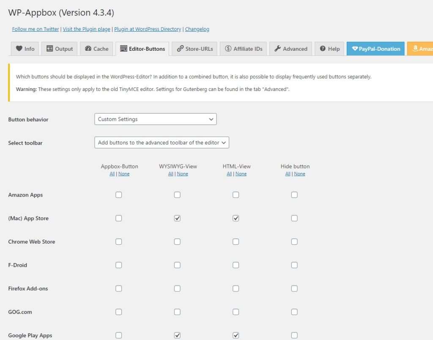Open the Changelog link

pyautogui.click(x=197, y=29)
